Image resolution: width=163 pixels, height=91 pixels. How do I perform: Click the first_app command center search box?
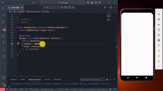(63, 3)
